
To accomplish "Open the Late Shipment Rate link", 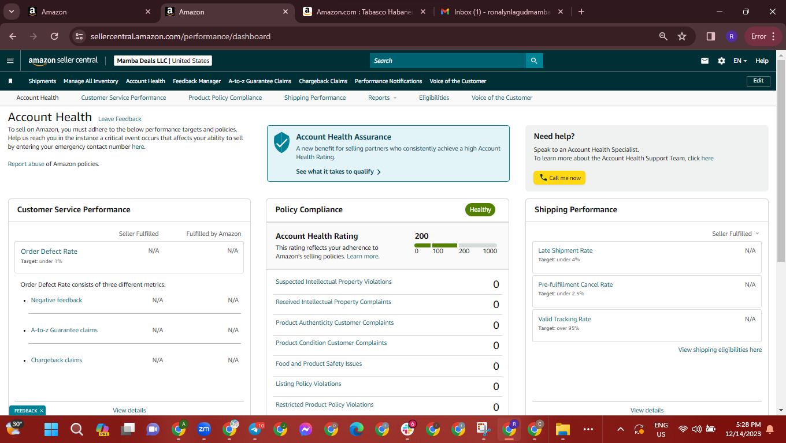I will tap(565, 251).
